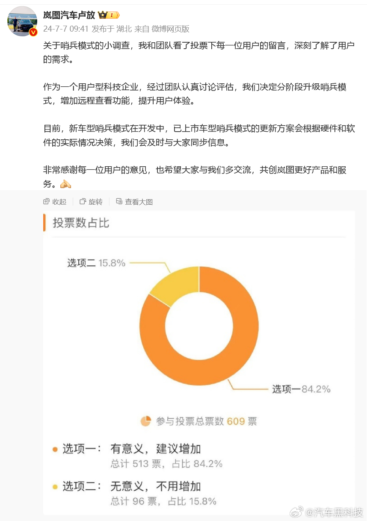Click the 选项二 15.8% chart label
The image size is (367, 521).
click(96, 263)
